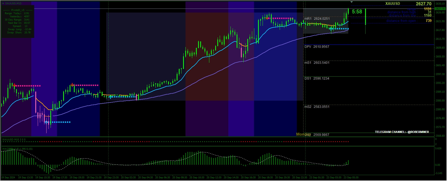
Task: Open the XAUUSD,M15 chart dropdown triangle
Action: (3, 3)
